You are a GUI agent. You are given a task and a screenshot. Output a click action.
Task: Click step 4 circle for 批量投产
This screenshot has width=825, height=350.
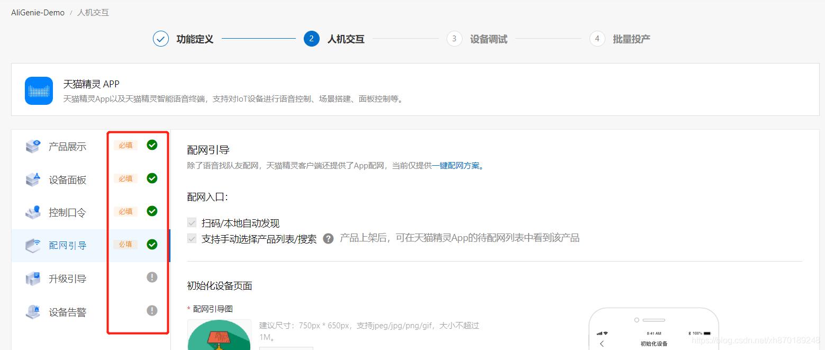tap(597, 39)
